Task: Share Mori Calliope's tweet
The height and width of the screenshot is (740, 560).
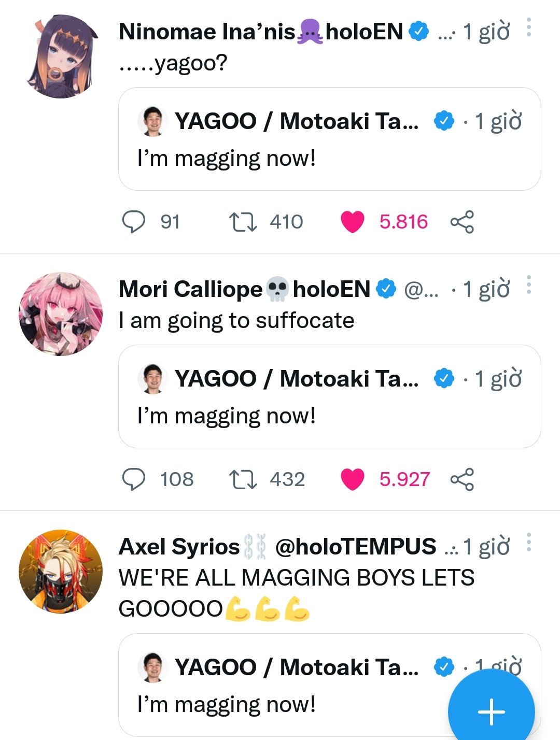Action: tap(462, 479)
